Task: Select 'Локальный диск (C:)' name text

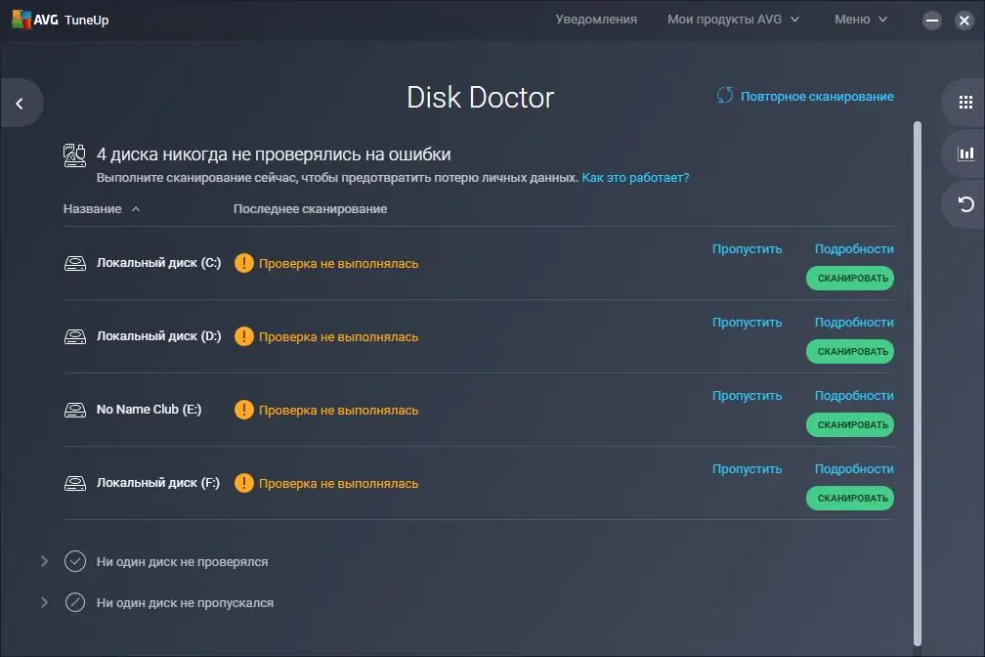Action: [158, 263]
